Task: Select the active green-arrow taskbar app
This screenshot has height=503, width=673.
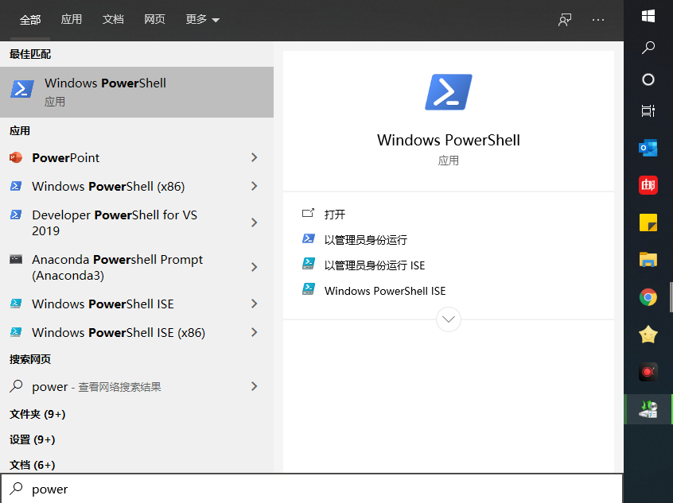Action: (648, 409)
